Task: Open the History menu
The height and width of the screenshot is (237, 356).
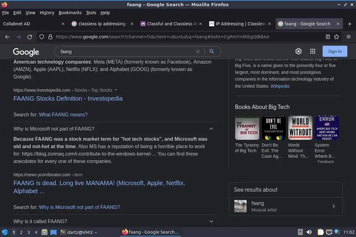Action: 47,13
